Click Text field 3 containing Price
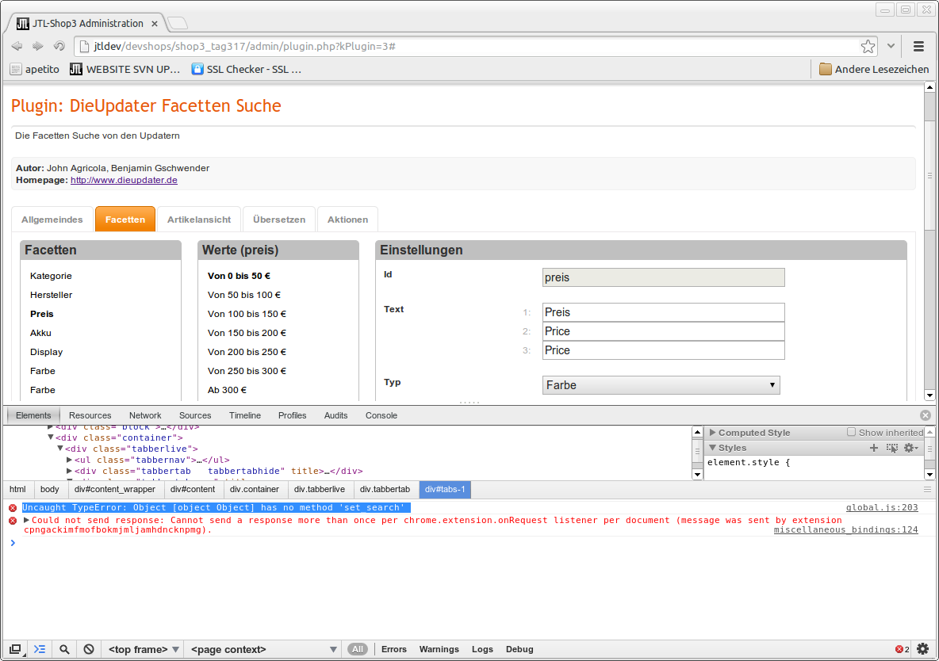The image size is (939, 661). tap(663, 350)
